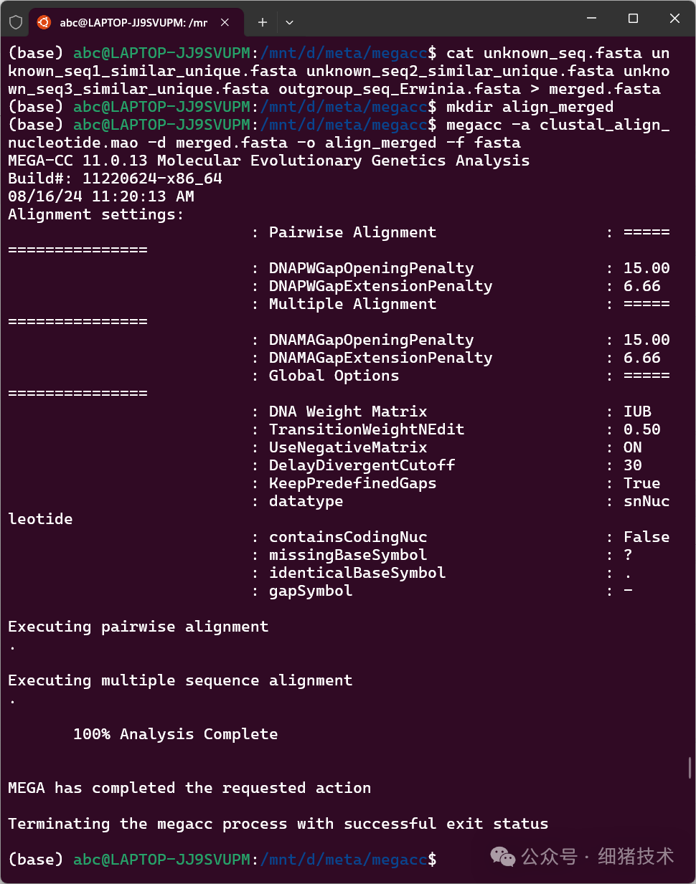Click the vertical scrollbar thumb
This screenshot has height=884, width=696.
[690, 767]
